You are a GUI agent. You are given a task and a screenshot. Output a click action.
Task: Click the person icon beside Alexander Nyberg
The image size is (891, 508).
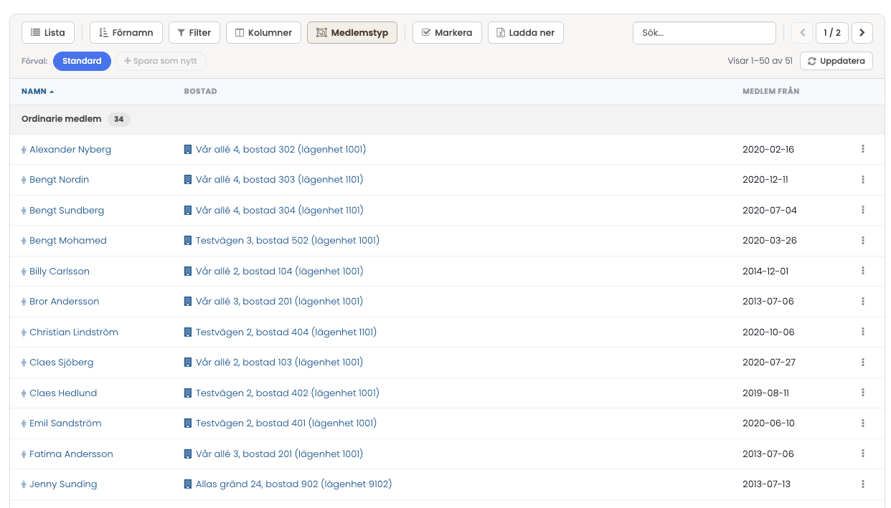click(x=24, y=150)
